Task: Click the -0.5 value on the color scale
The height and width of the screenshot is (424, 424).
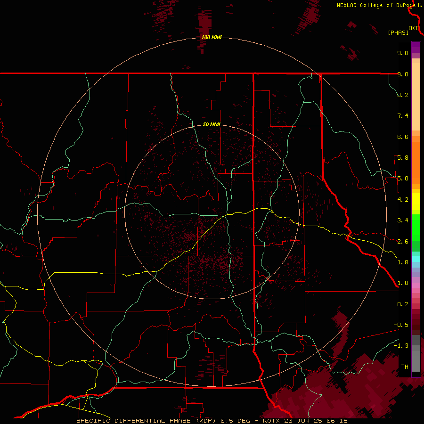Action: 401,325
